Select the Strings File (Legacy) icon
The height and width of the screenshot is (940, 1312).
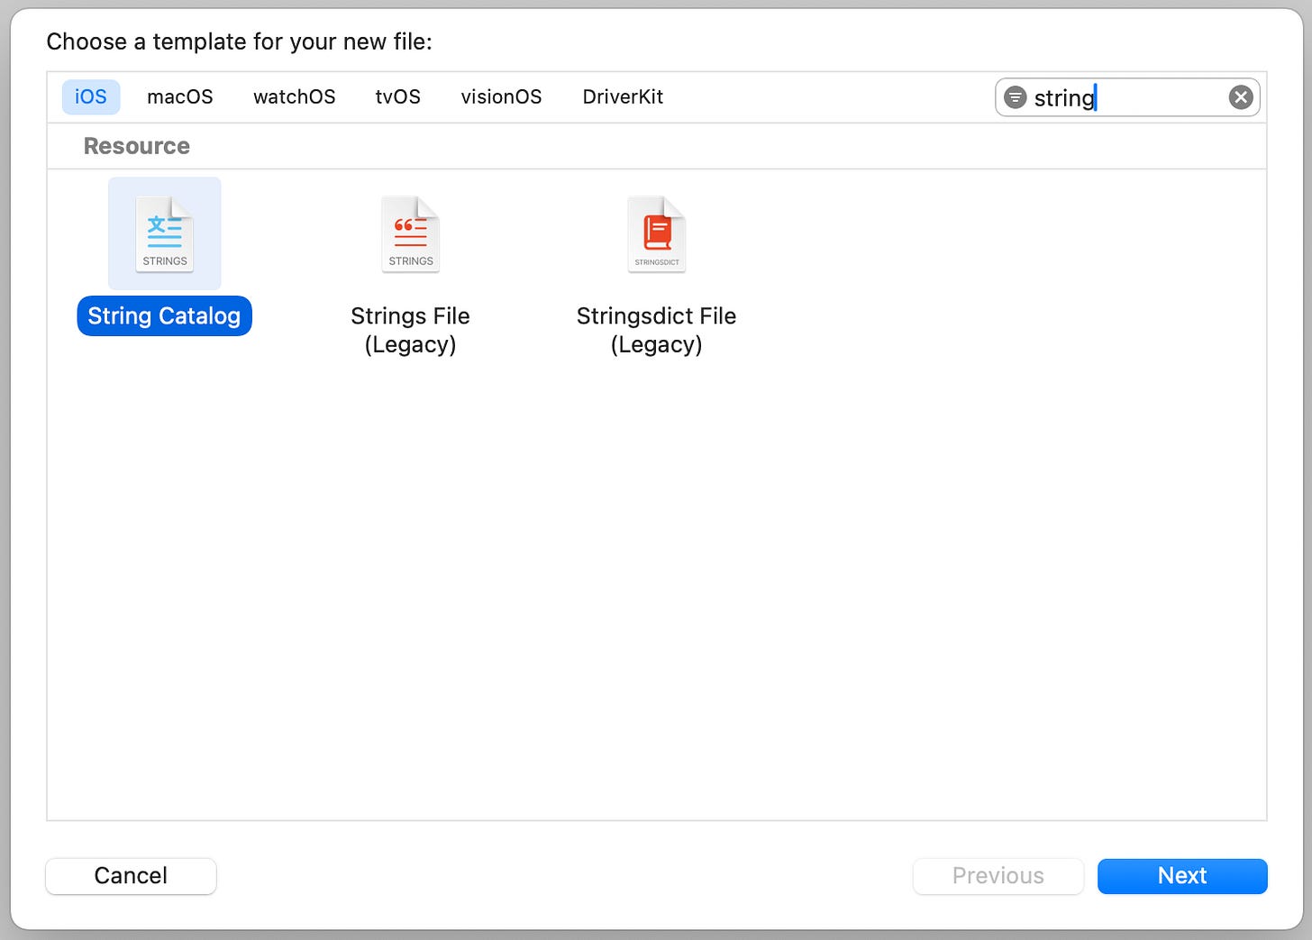[410, 233]
